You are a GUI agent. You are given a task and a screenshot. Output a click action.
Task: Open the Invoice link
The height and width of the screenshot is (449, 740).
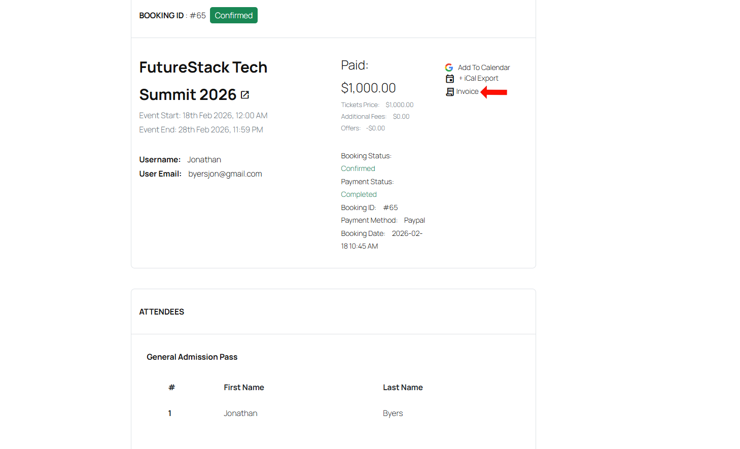(x=467, y=92)
